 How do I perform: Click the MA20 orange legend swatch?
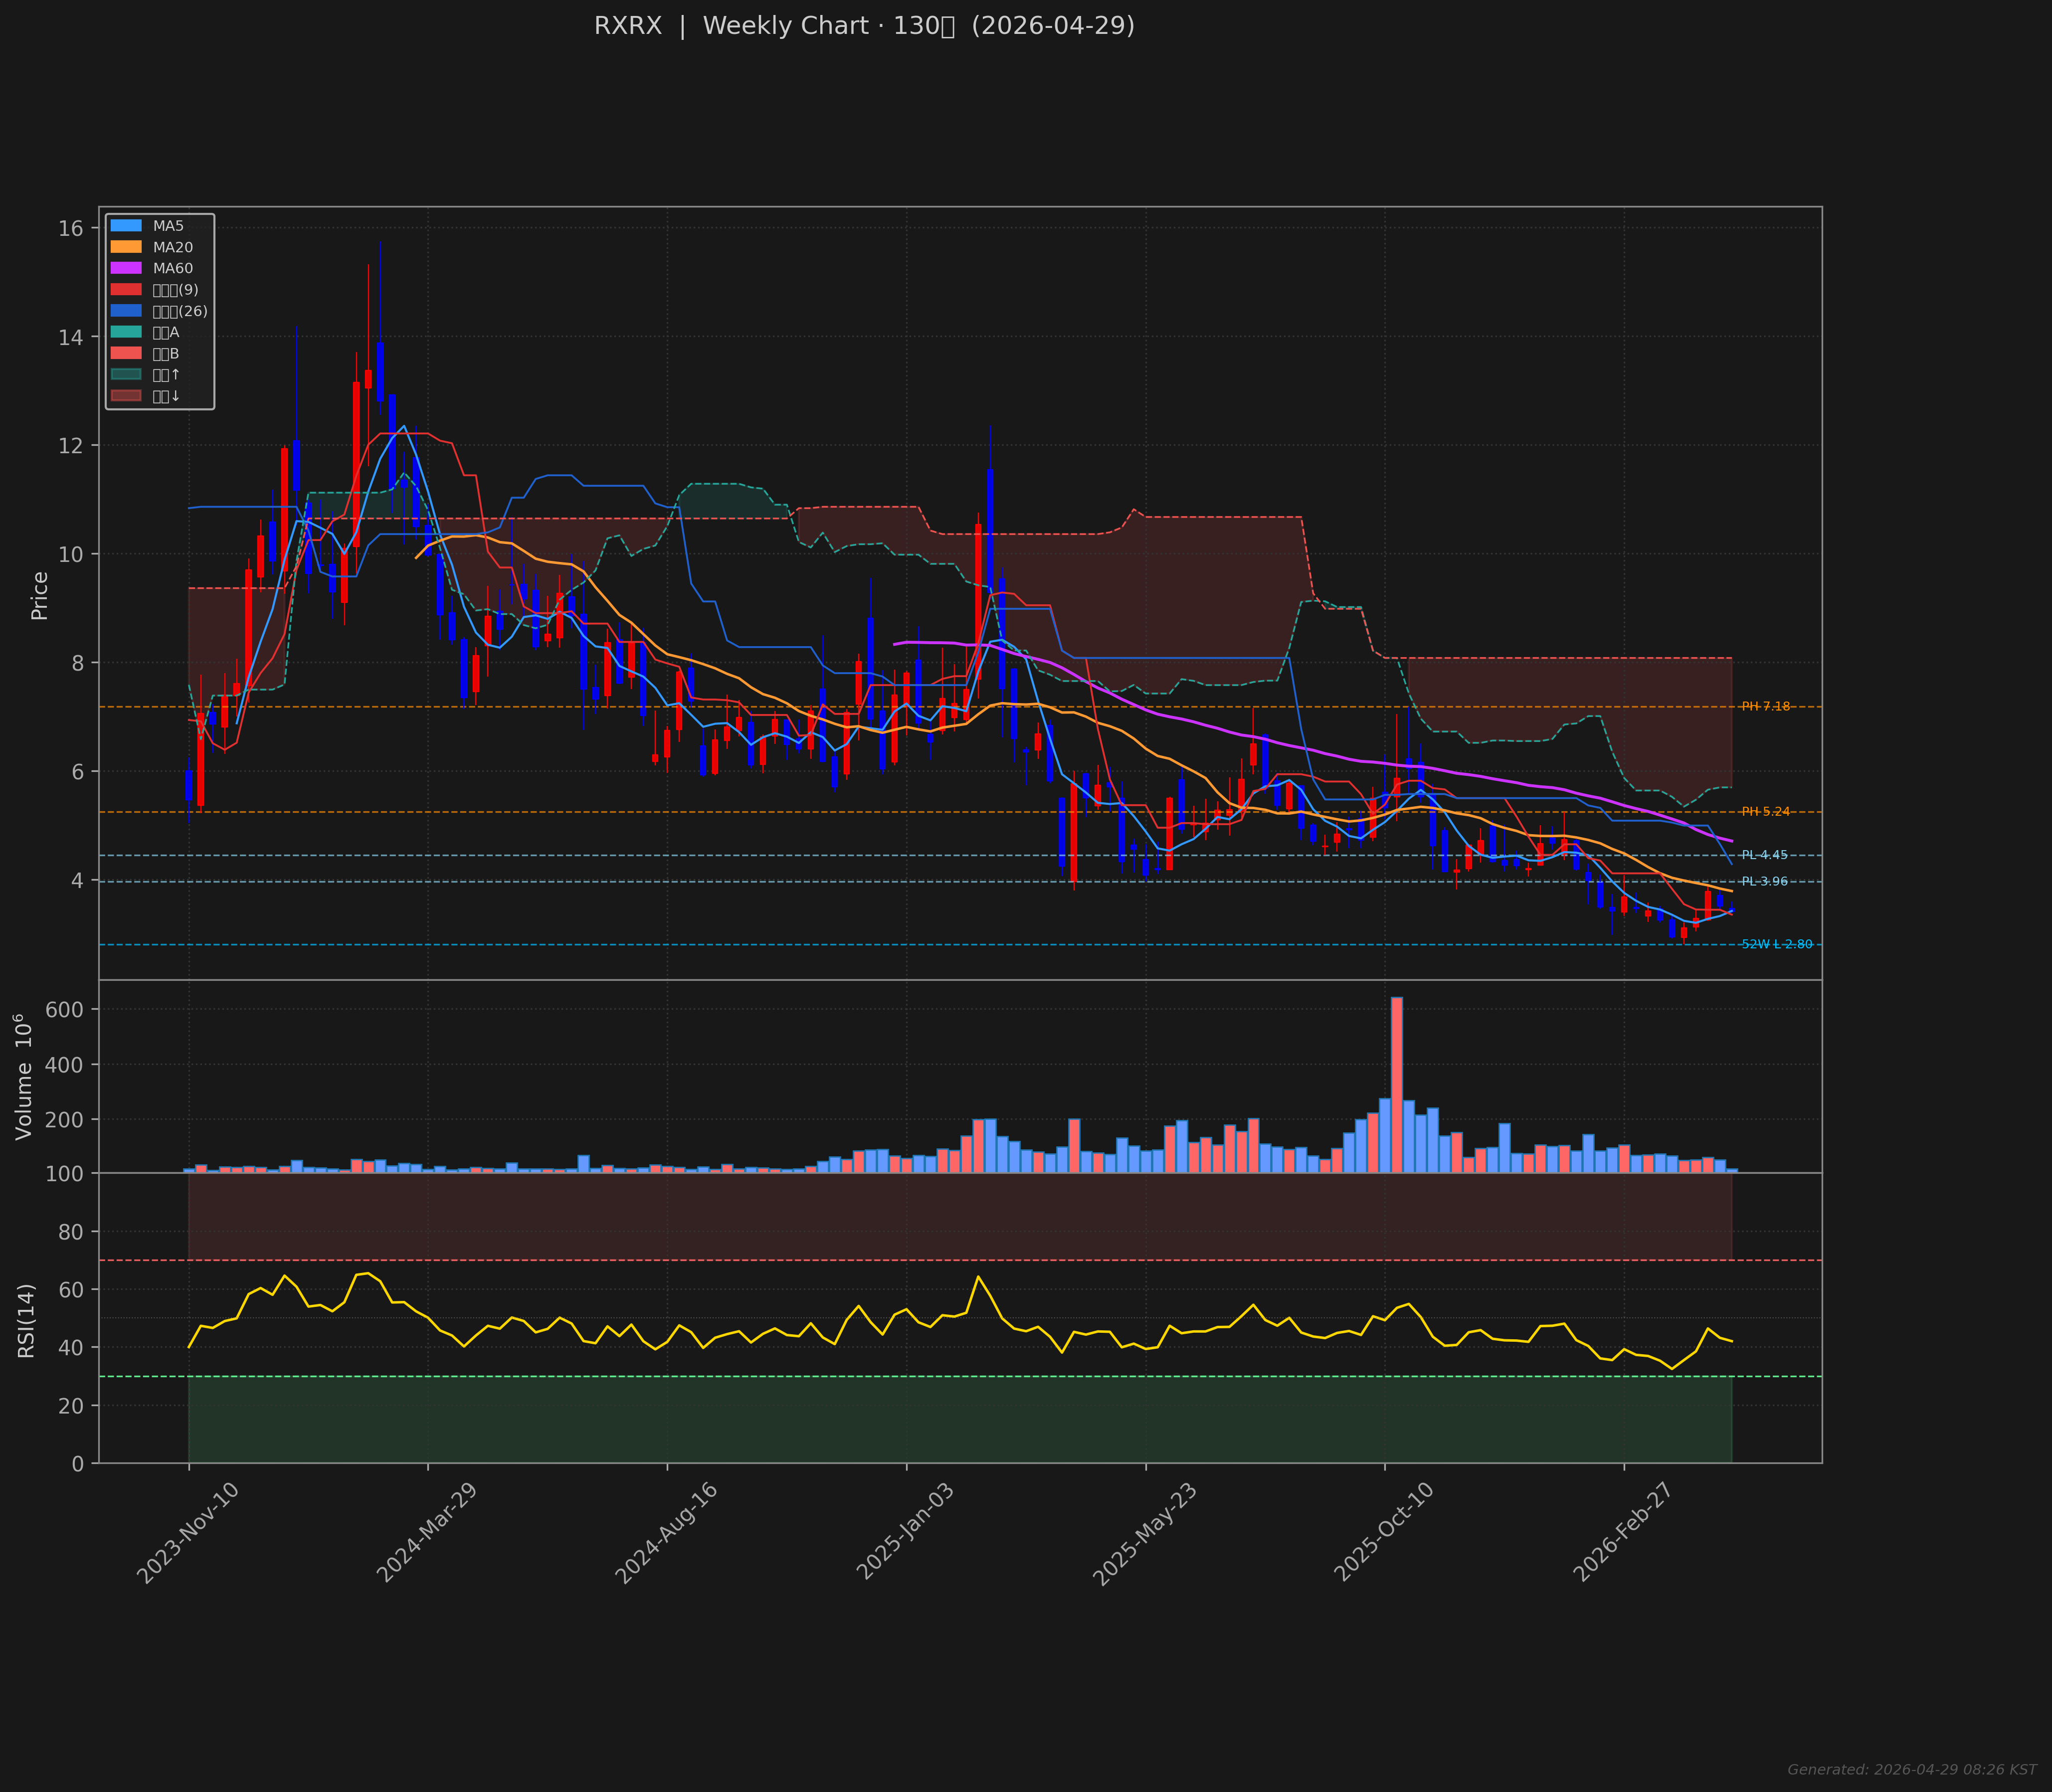[x=127, y=247]
